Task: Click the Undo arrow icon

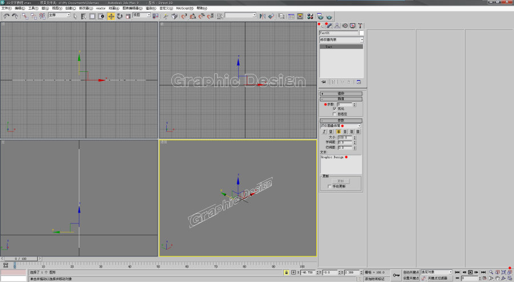Action: [x=6, y=17]
